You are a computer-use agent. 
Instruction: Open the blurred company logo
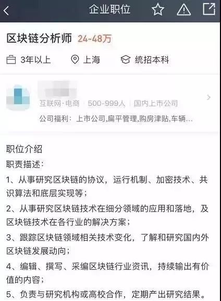tap(18, 98)
